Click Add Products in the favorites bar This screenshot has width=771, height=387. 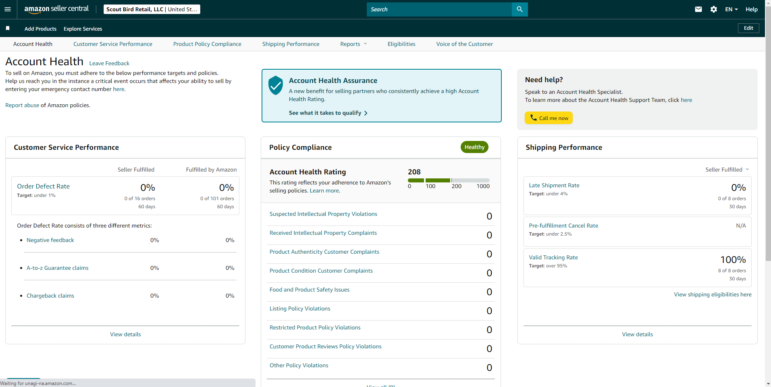[x=40, y=29]
